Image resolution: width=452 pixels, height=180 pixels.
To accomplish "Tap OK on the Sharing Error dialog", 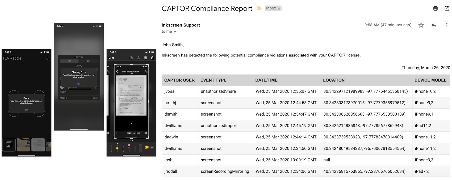I will tap(79, 84).
